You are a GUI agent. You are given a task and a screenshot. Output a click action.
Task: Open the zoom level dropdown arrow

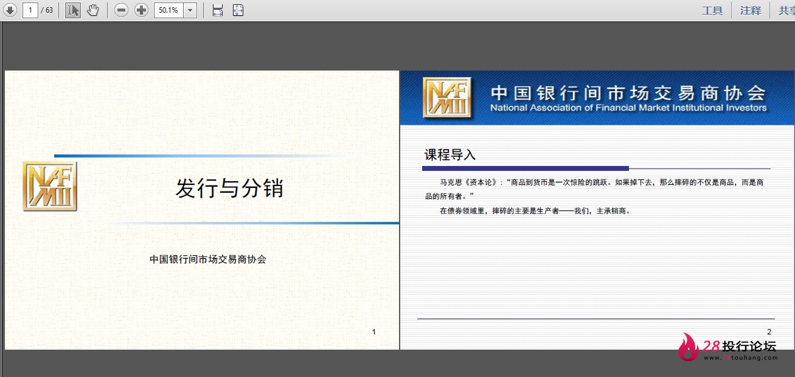pos(190,10)
